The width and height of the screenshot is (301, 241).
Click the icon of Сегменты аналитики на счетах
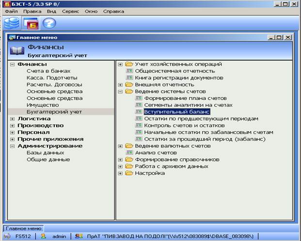(x=139, y=105)
